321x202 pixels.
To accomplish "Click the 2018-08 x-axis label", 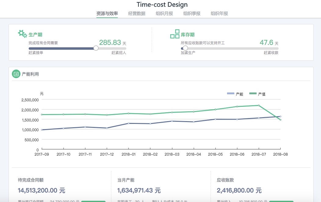I will 280,154.
